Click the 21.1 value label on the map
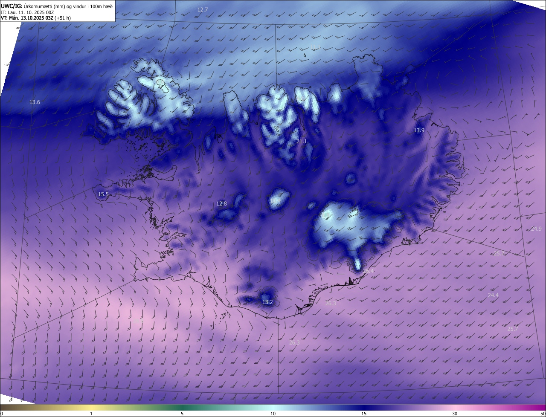 [302, 141]
